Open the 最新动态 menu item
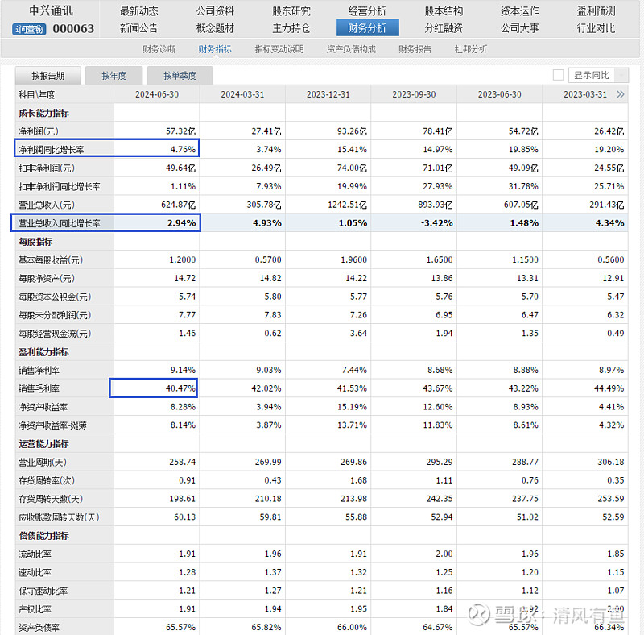The width and height of the screenshot is (644, 635). pyautogui.click(x=138, y=10)
